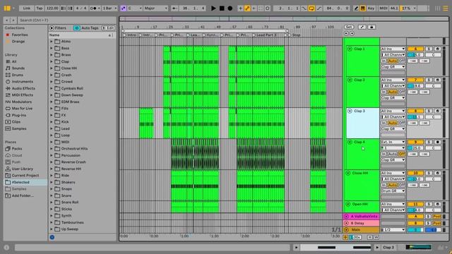This screenshot has height=254, width=452.
Task: Arm Clap 2 track for recording
Action: tap(437, 80)
